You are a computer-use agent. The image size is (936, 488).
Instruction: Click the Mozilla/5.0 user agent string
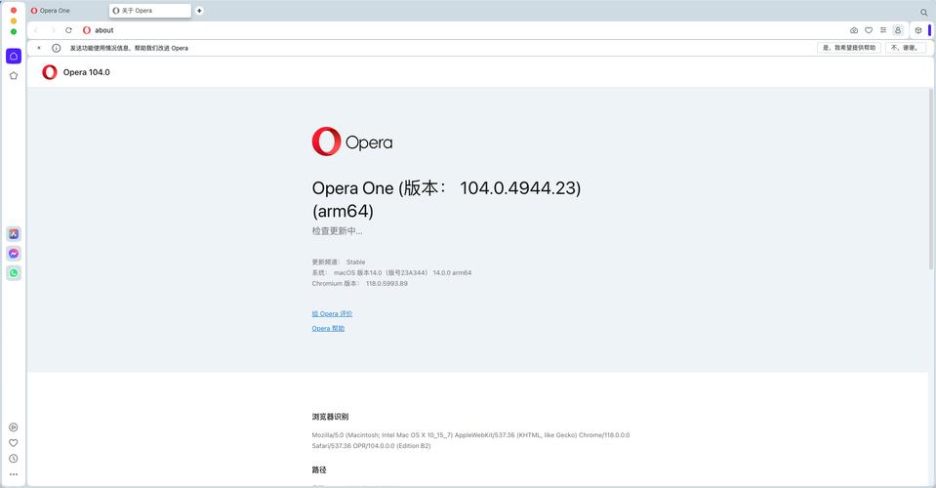pos(470,440)
